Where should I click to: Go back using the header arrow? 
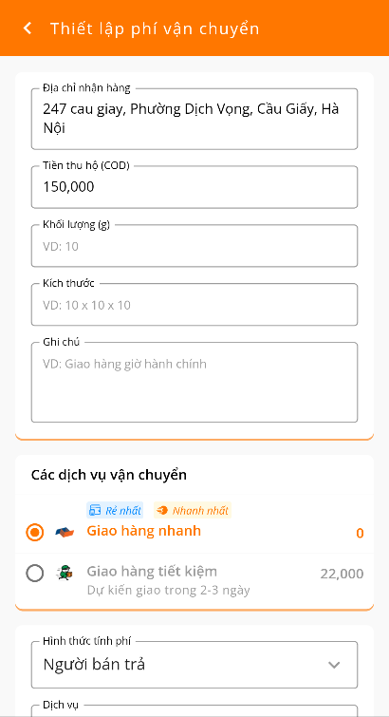pos(28,28)
